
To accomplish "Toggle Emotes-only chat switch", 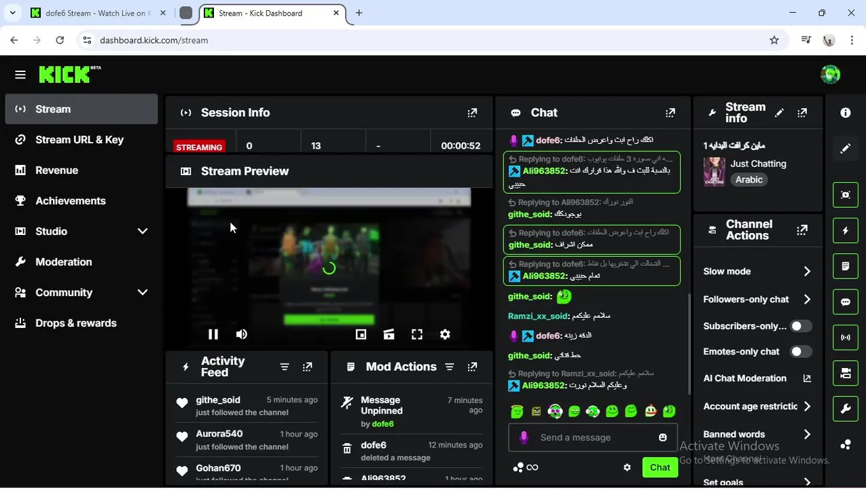I will (x=801, y=352).
